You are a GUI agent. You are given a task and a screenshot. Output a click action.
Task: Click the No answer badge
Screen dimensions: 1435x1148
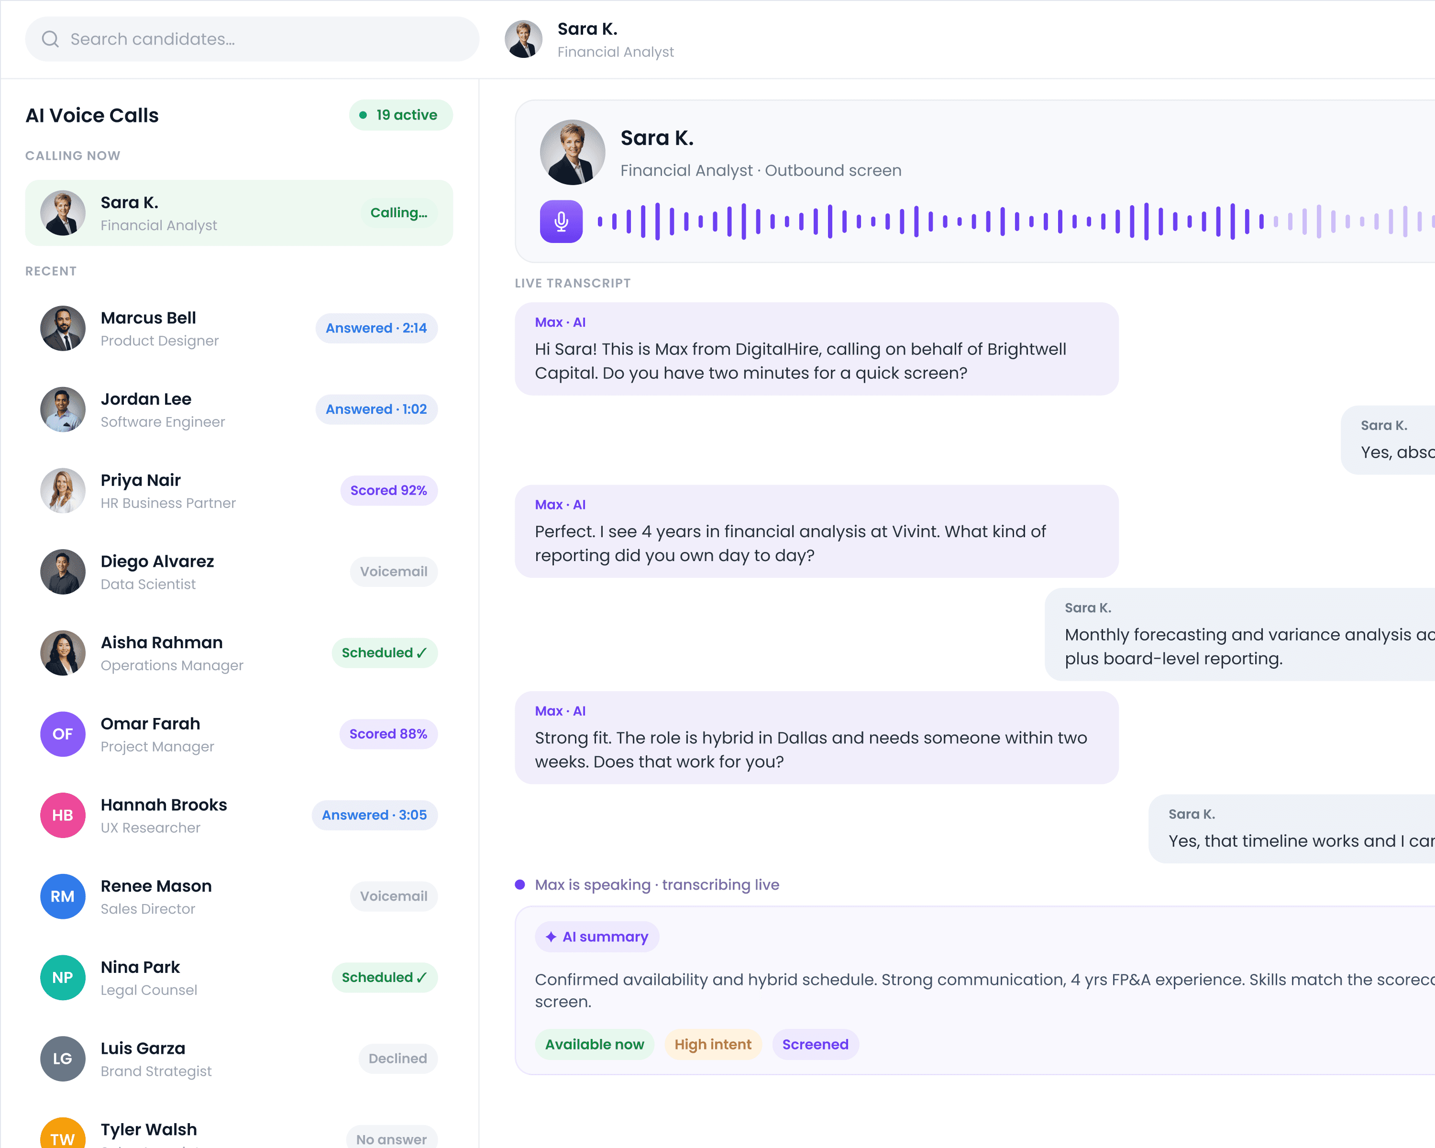point(391,1137)
